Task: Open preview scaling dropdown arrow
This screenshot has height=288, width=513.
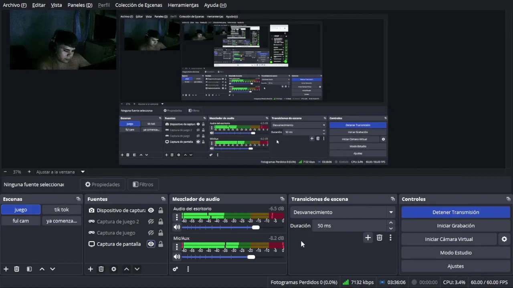Action: point(83,172)
